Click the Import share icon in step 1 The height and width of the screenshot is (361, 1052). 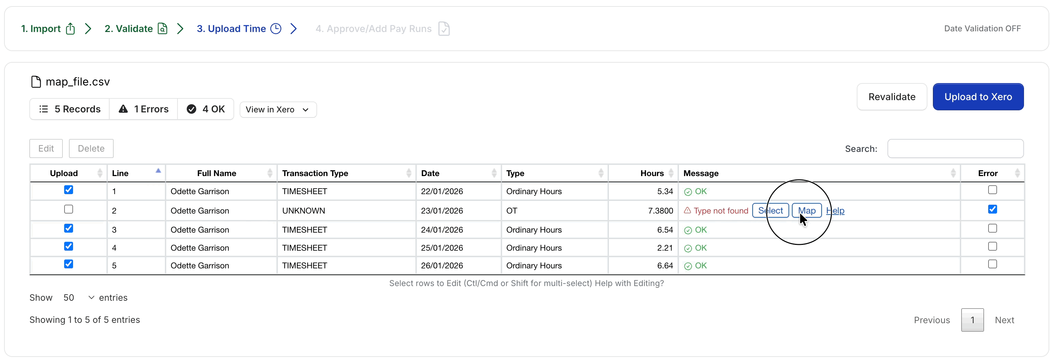tap(70, 29)
